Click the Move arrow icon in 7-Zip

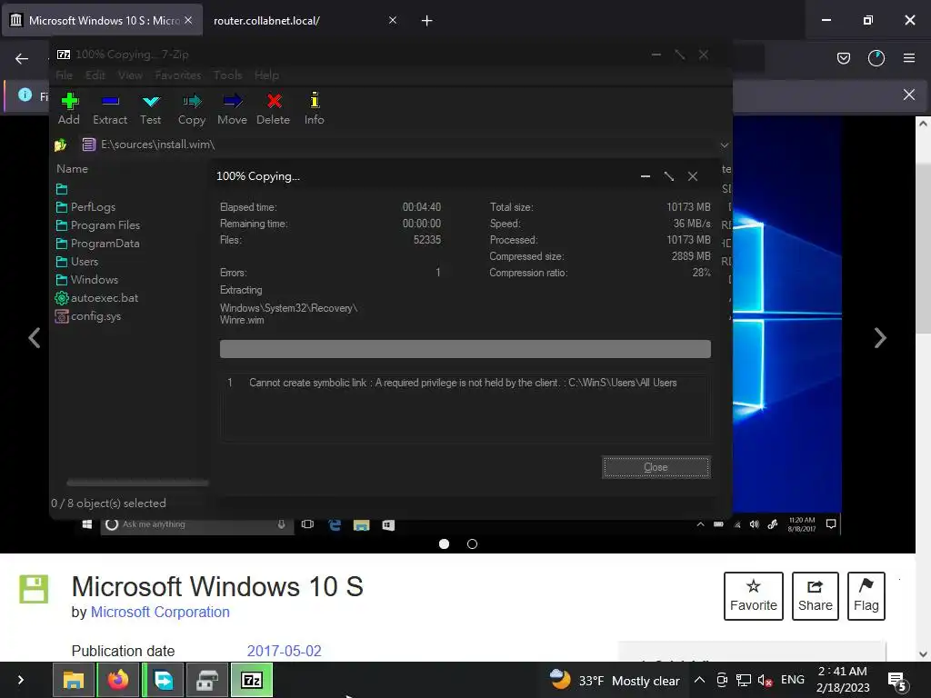tap(233, 101)
